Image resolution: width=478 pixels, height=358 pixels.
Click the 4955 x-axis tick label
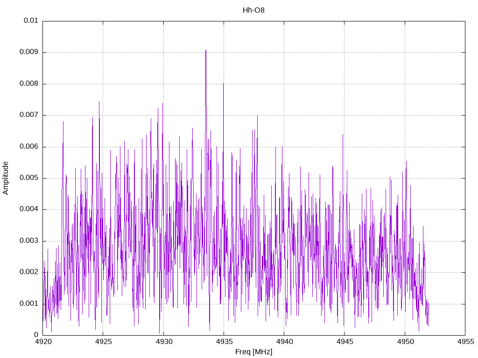(464, 342)
